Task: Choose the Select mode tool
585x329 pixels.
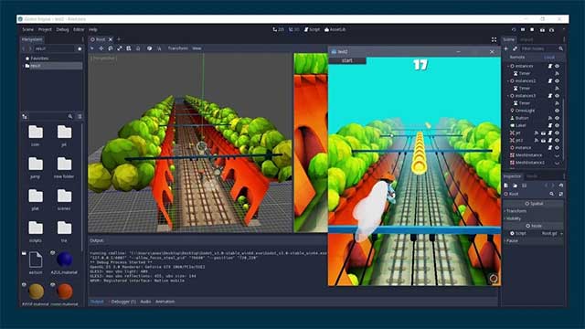Action: (x=92, y=48)
